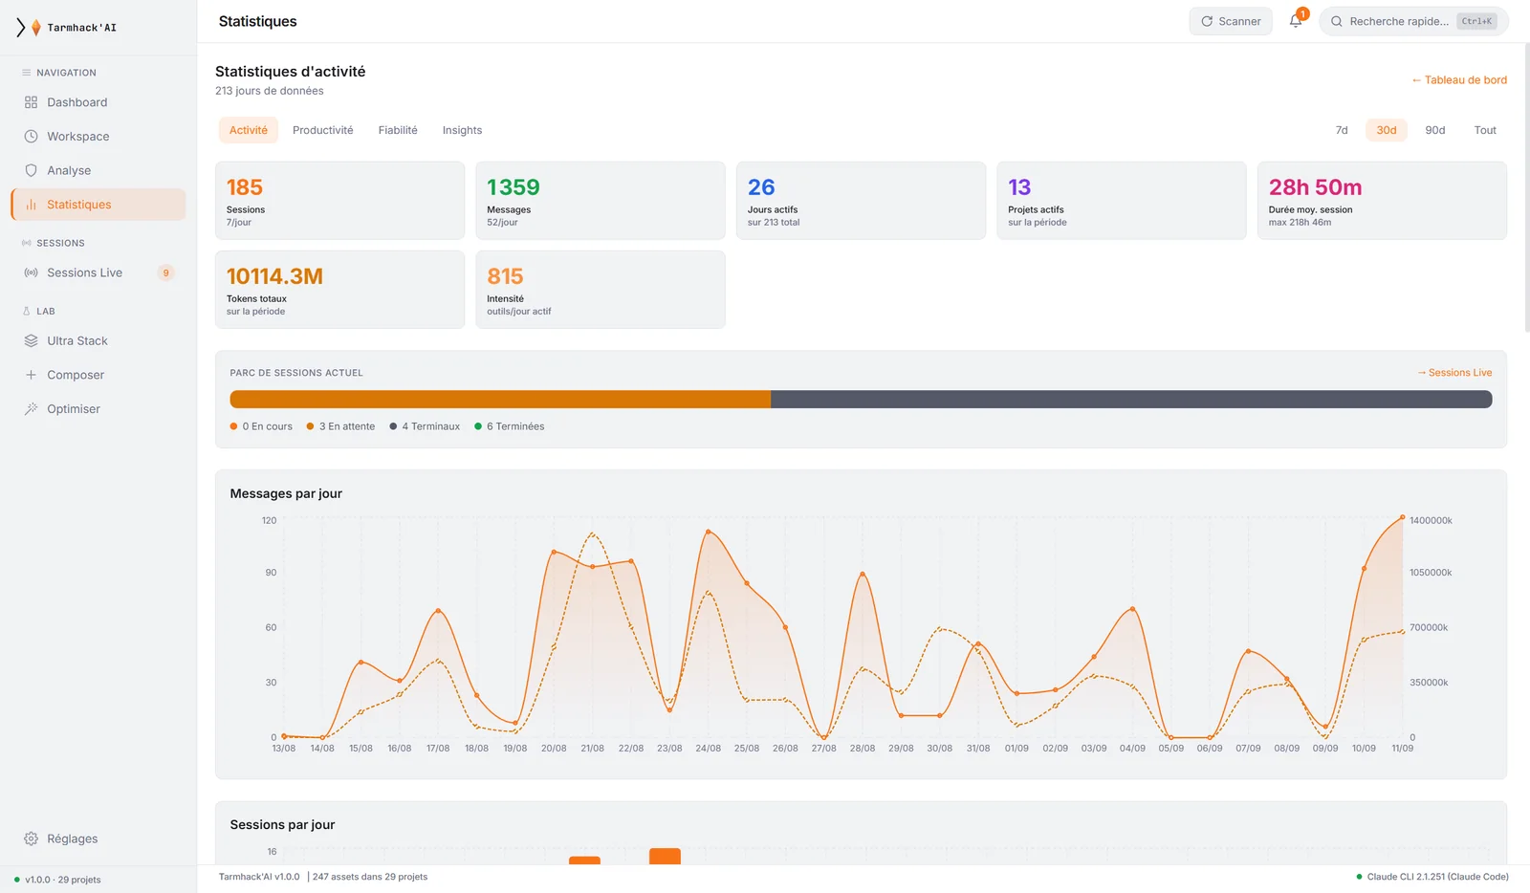Open notifications bell icon
This screenshot has width=1530, height=893.
1296,21
